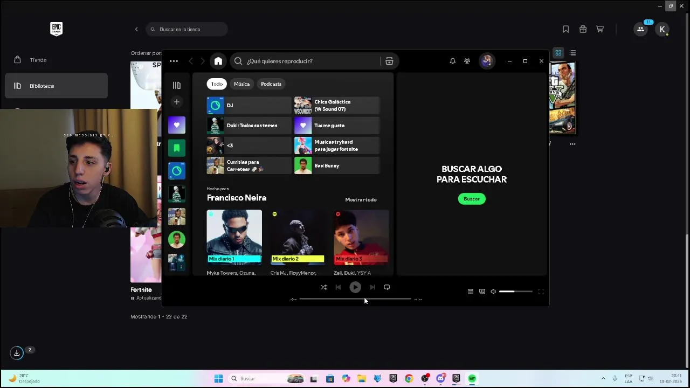The width and height of the screenshot is (690, 388).
Task: Open Epic Games cart icon
Action: 599,29
